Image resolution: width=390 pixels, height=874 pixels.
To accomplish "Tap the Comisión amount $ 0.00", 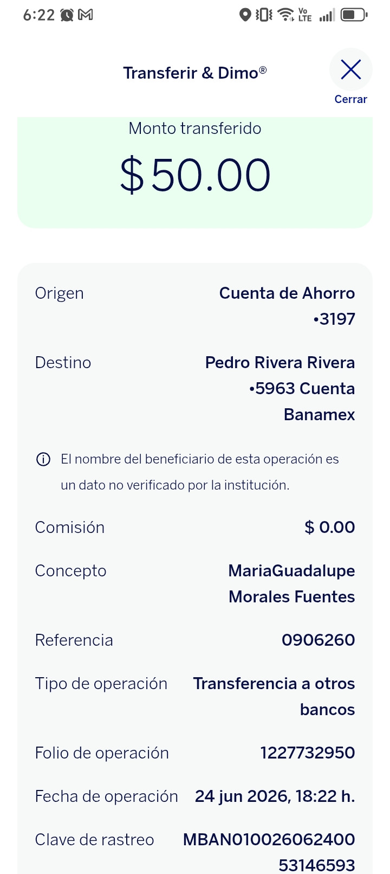I will (330, 527).
